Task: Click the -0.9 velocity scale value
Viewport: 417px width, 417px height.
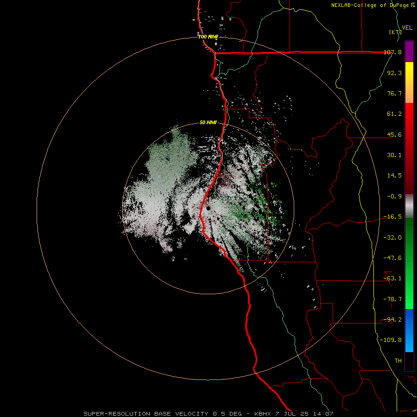Action: [x=394, y=196]
